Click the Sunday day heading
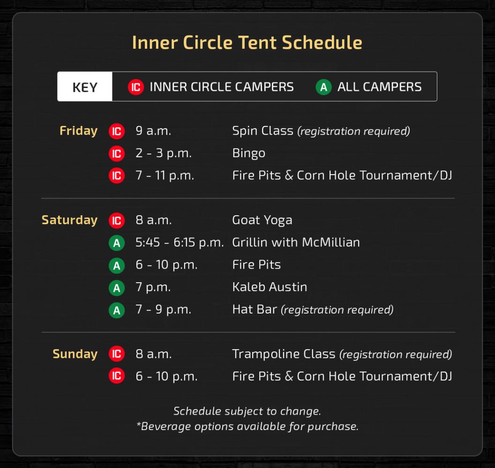 (x=75, y=354)
